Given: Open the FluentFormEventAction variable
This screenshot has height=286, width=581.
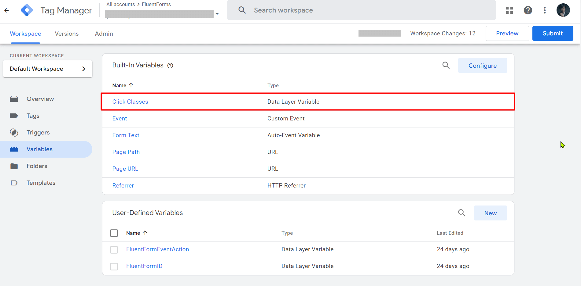Looking at the screenshot, I should (157, 249).
